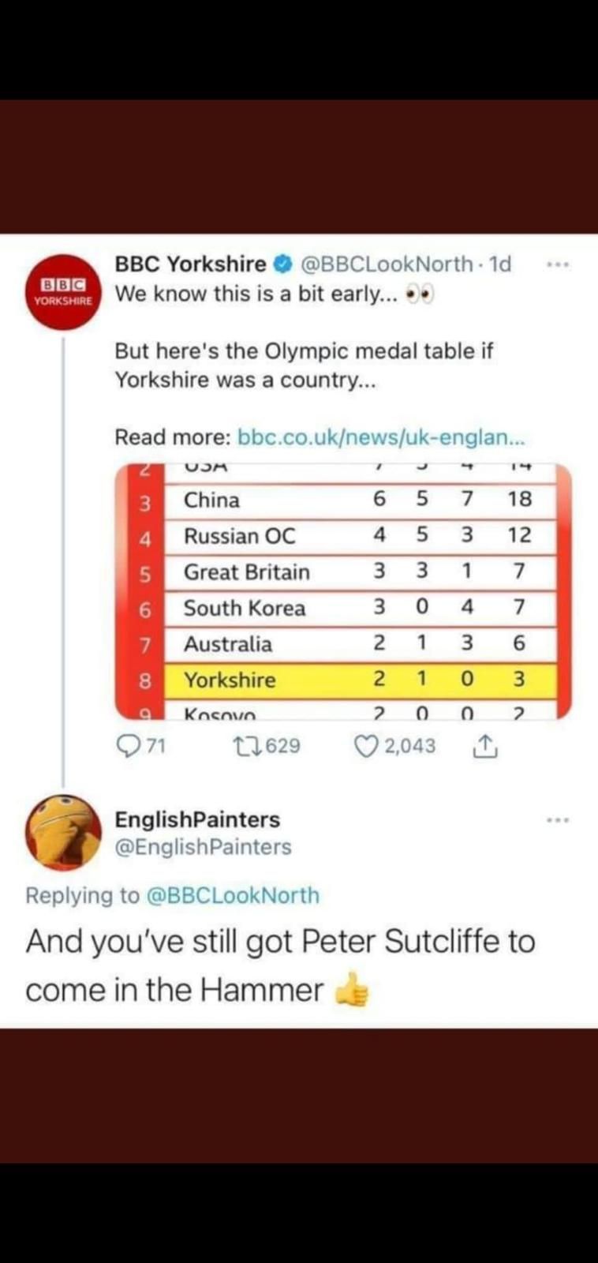Click the BBC Yorkshire display name

click(x=190, y=264)
